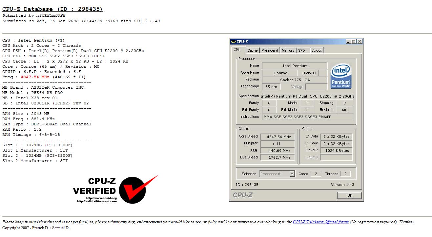Screen dimensions: 432x237
Task: Switch to the Cache tab
Action: click(x=252, y=50)
